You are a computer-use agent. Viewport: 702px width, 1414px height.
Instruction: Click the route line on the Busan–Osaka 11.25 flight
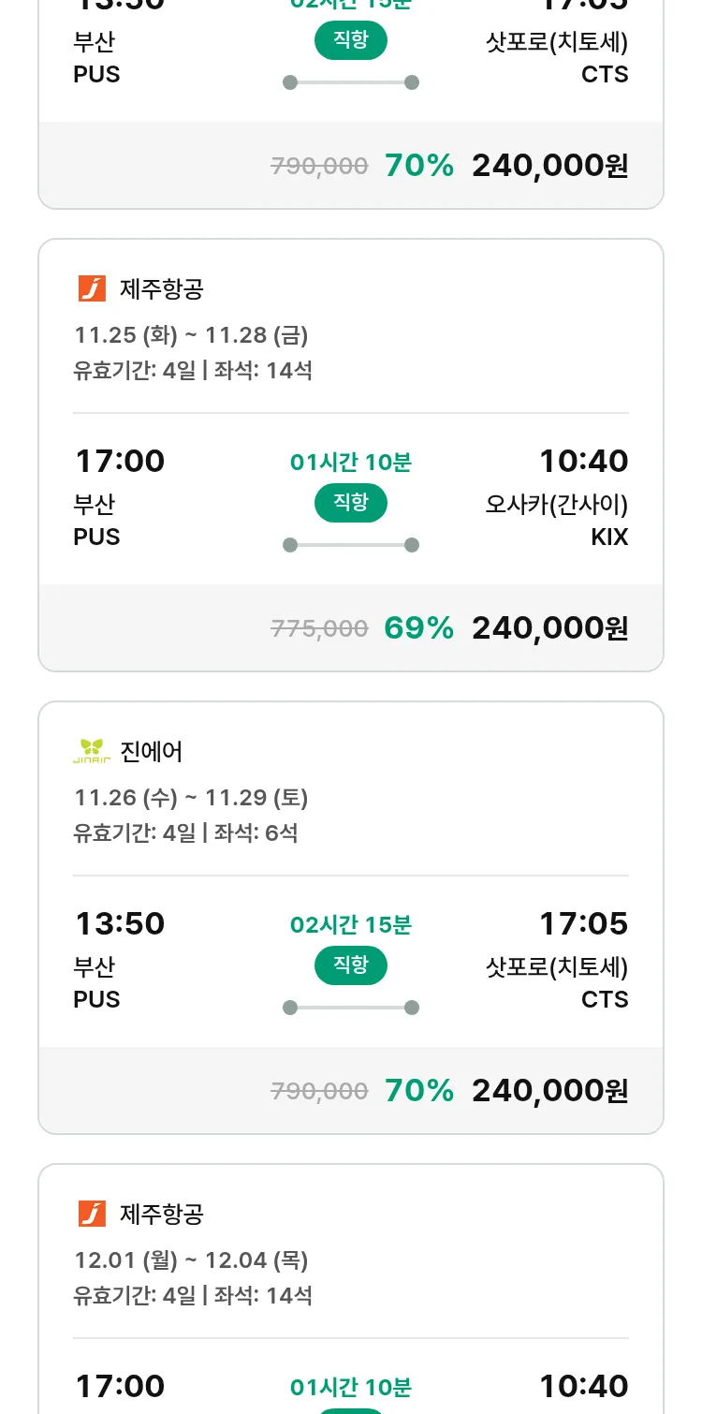pos(351,545)
